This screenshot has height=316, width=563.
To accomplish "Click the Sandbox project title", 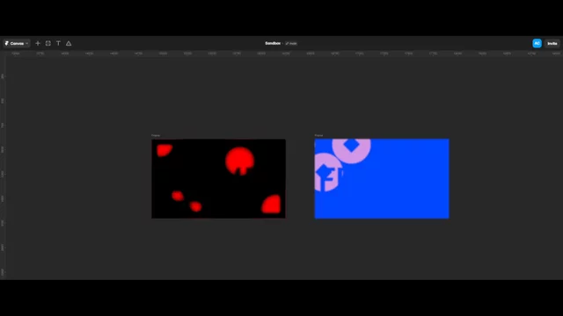I will [x=273, y=43].
